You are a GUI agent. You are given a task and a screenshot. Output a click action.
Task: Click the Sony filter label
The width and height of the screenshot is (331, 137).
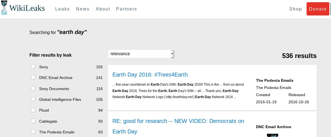(x=44, y=67)
